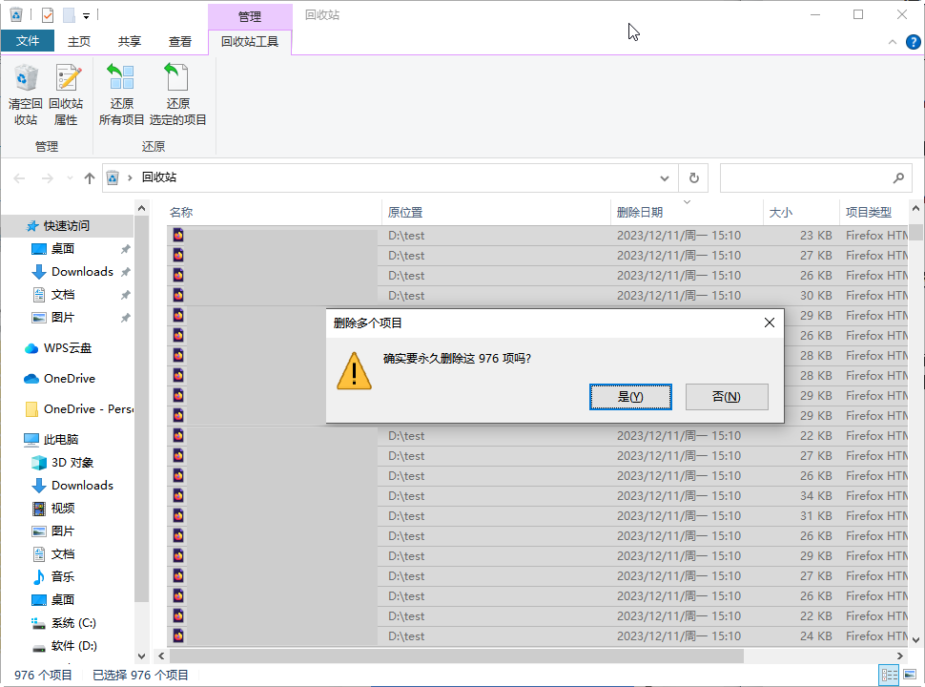Switch to large thumbnails view icon

(x=910, y=674)
